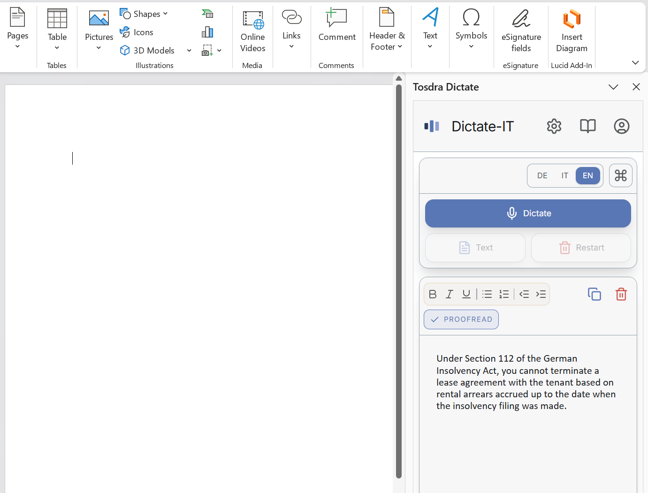648x493 pixels.
Task: Click the document vertical scrollbar thumb
Action: [x=399, y=281]
